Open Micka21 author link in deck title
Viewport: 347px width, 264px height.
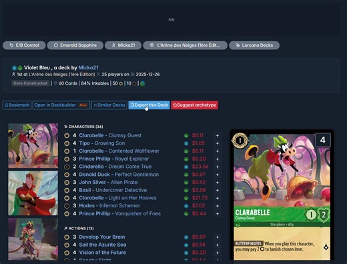click(x=88, y=67)
